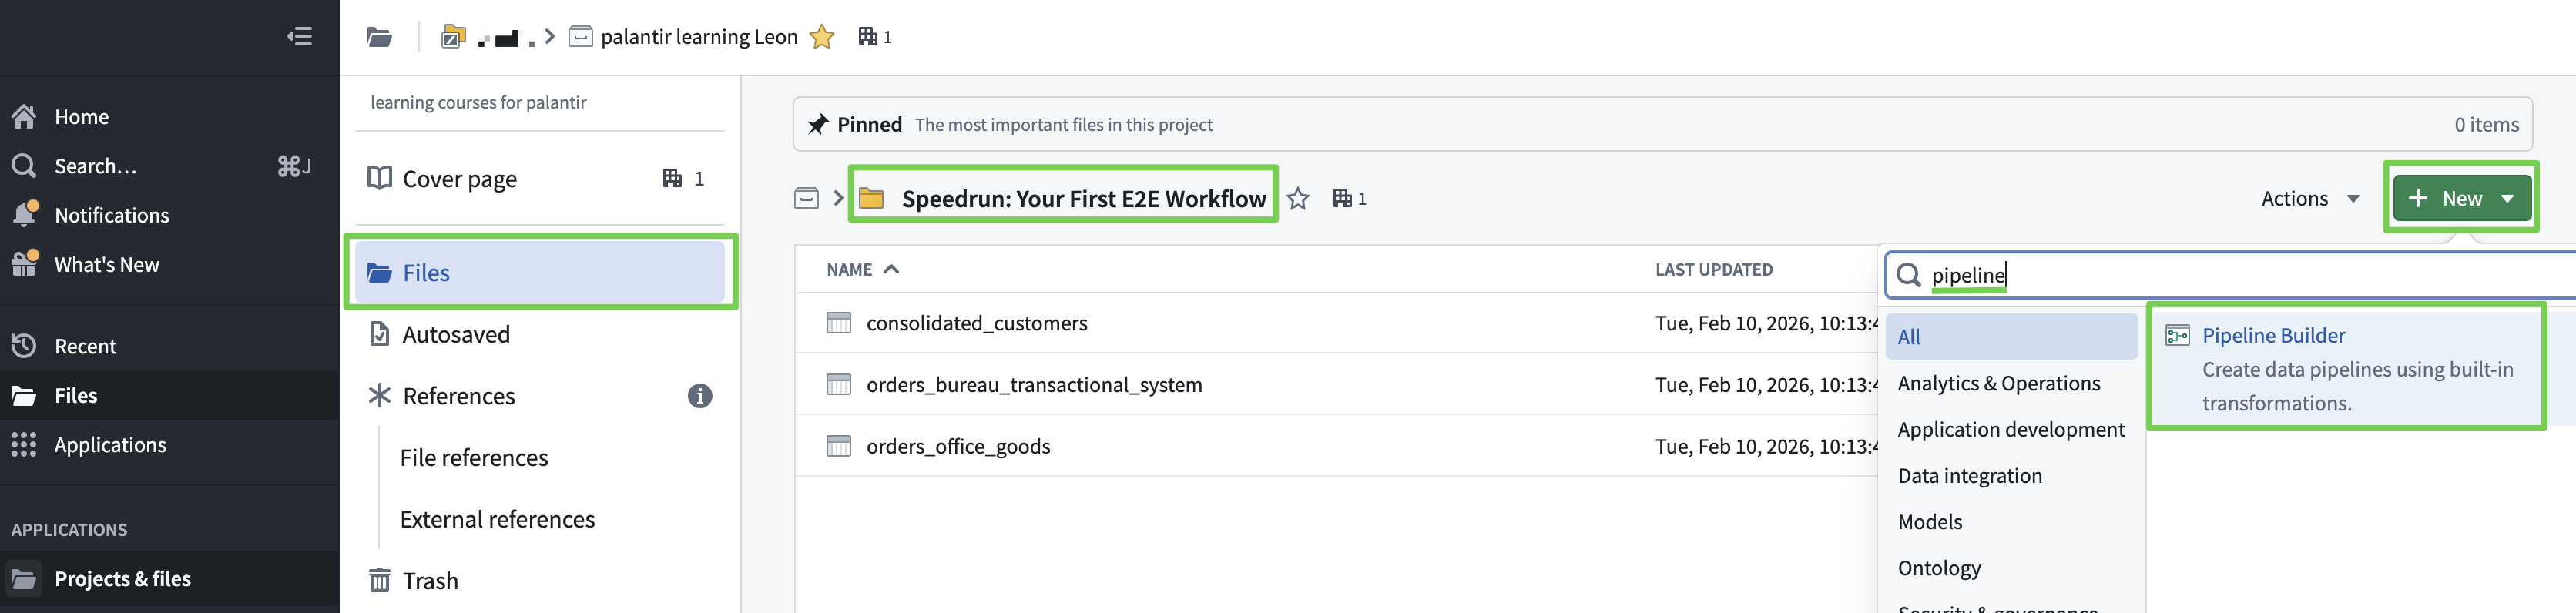
Task: Open the Cover page book icon
Action: 379,178
